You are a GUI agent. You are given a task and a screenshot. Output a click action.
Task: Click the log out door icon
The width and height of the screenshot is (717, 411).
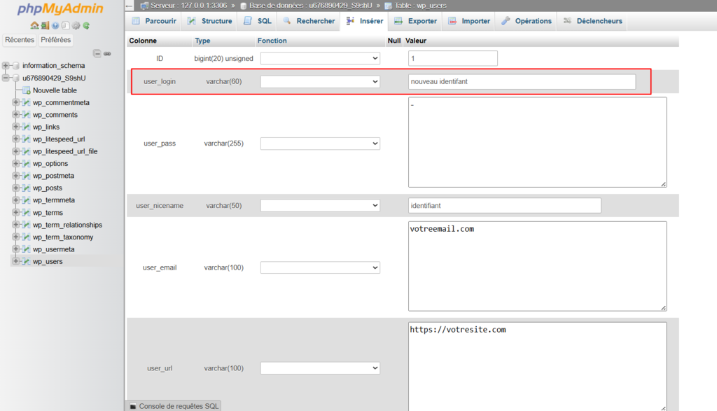click(x=45, y=25)
